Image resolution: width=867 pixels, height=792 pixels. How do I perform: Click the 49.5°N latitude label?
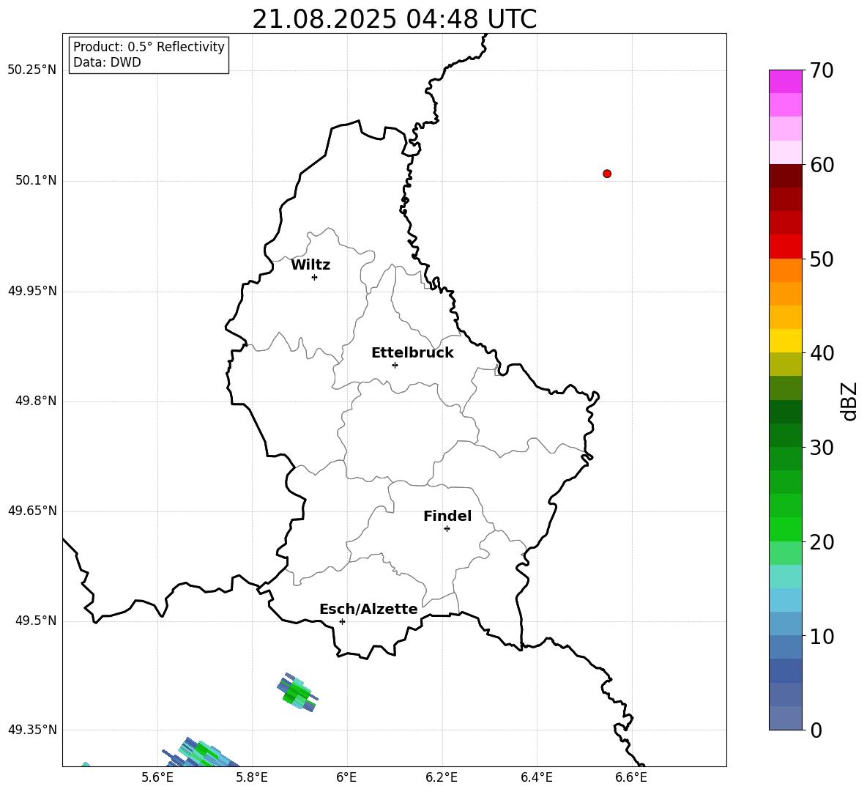coord(36,621)
